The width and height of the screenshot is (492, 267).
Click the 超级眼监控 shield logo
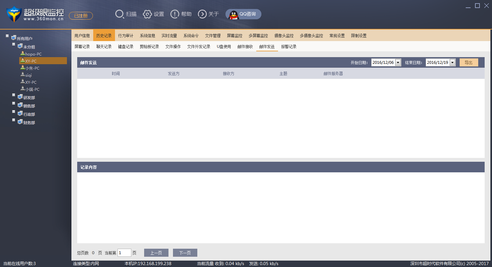click(x=14, y=14)
